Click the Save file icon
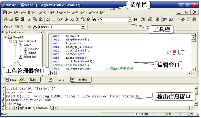This screenshot has height=118, width=201. point(17,19)
